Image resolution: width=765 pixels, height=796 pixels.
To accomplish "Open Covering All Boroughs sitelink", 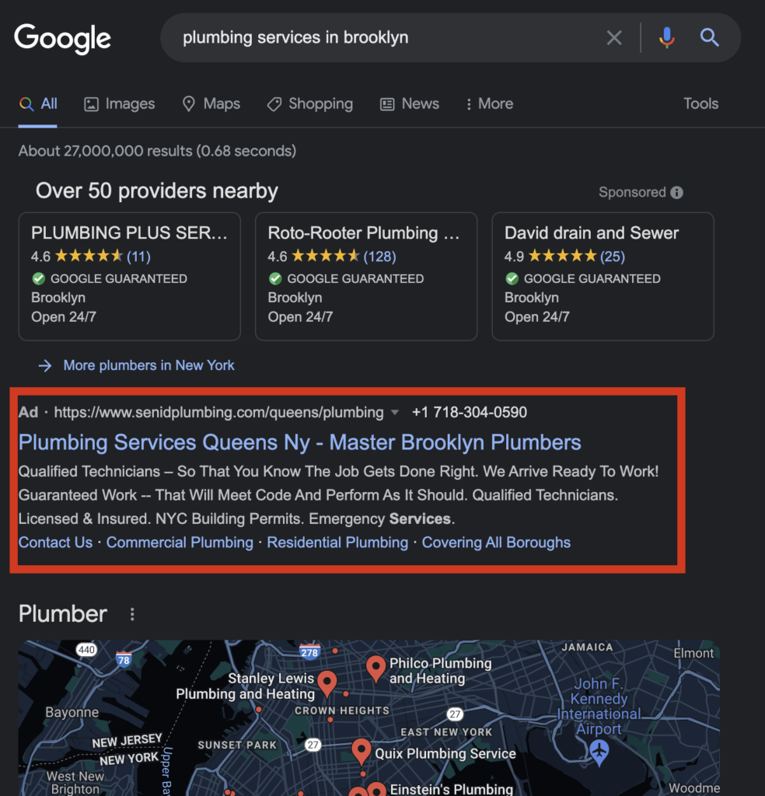I will click(496, 542).
